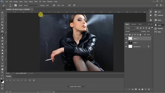Select the Clone Stamp tool

2,38
